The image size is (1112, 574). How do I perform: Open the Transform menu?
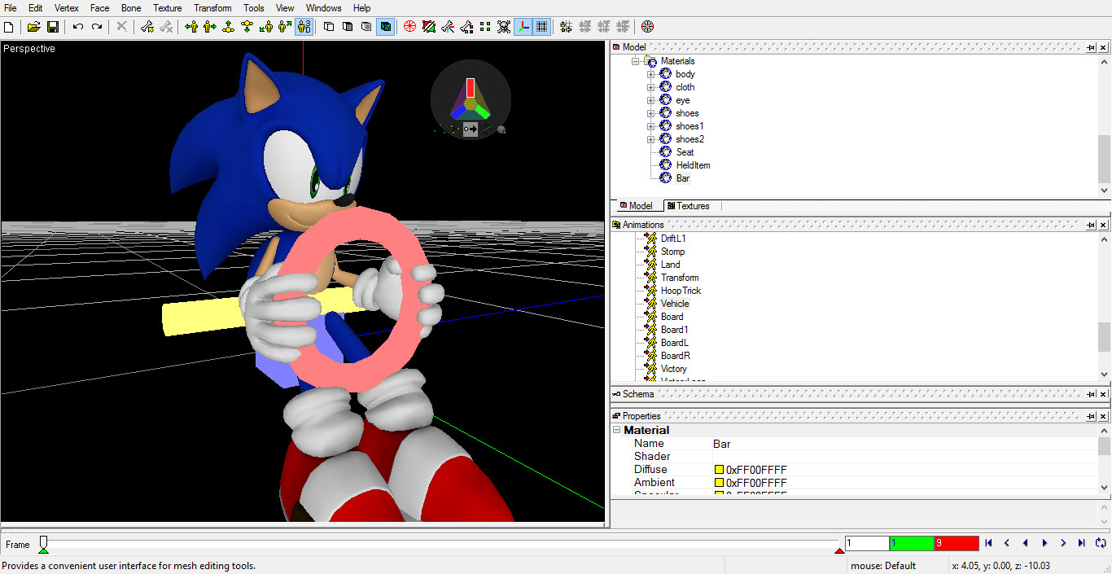[x=212, y=7]
